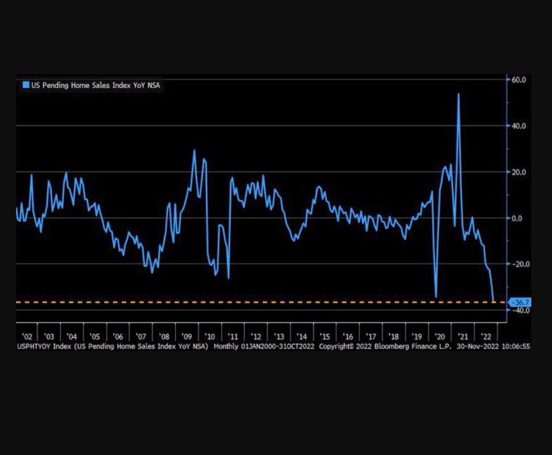Viewport: 552px width, 455px height.
Task: Select the '15 year marker
Action: (x=324, y=337)
